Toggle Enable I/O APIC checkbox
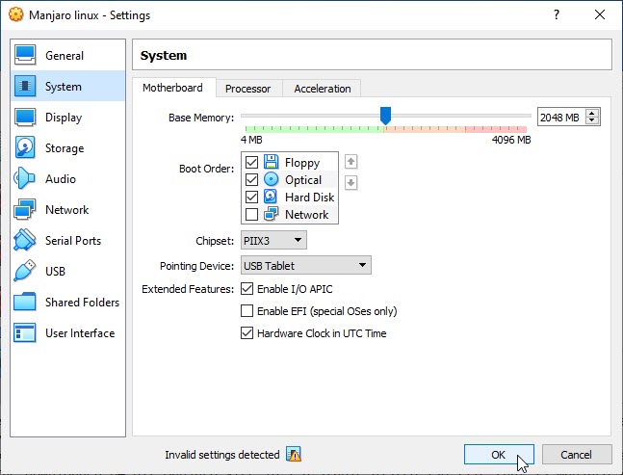The width and height of the screenshot is (623, 475). 247,289
